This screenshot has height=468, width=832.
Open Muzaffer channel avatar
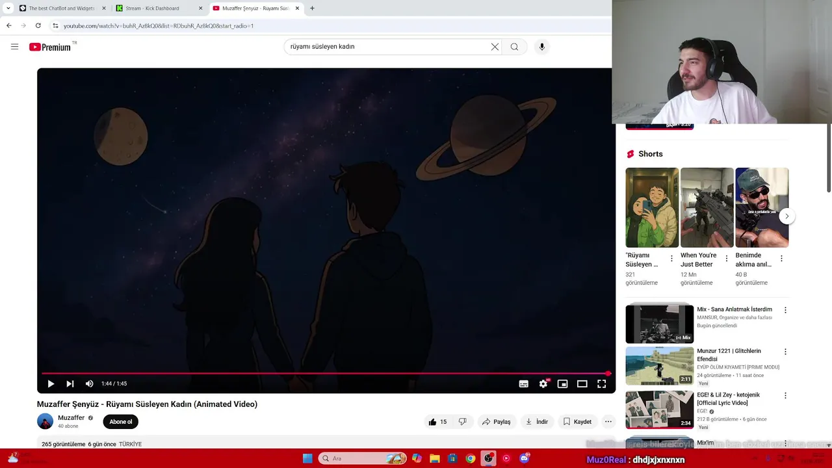point(45,421)
